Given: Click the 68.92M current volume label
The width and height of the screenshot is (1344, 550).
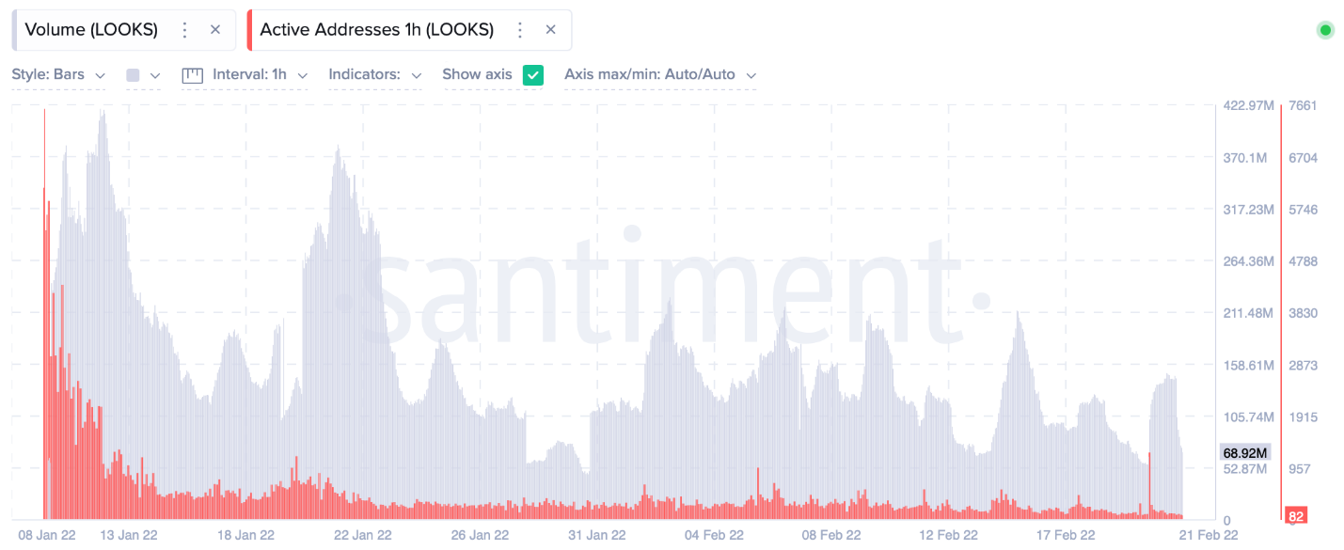Looking at the screenshot, I should 1245,453.
